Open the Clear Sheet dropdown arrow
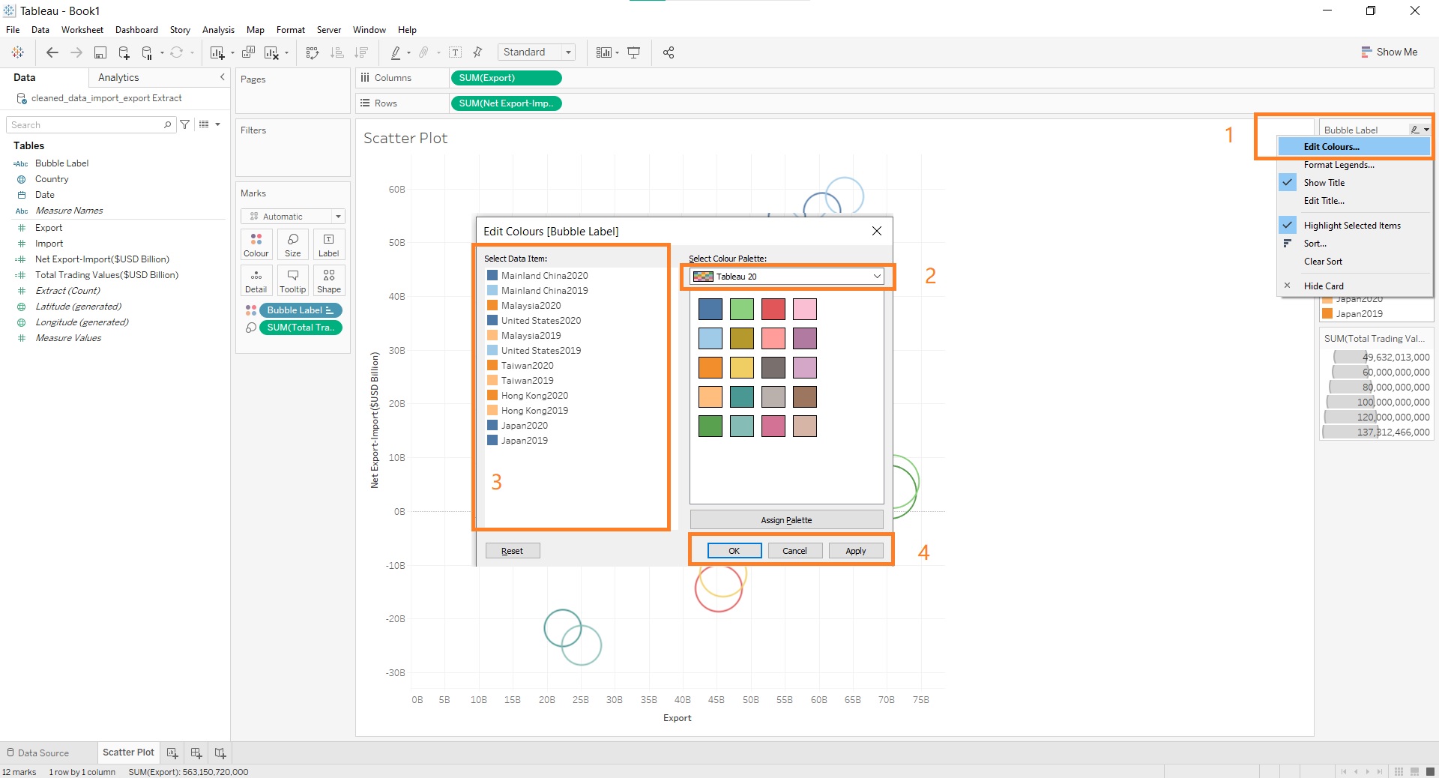Viewport: 1439px width, 778px height. coord(286,52)
